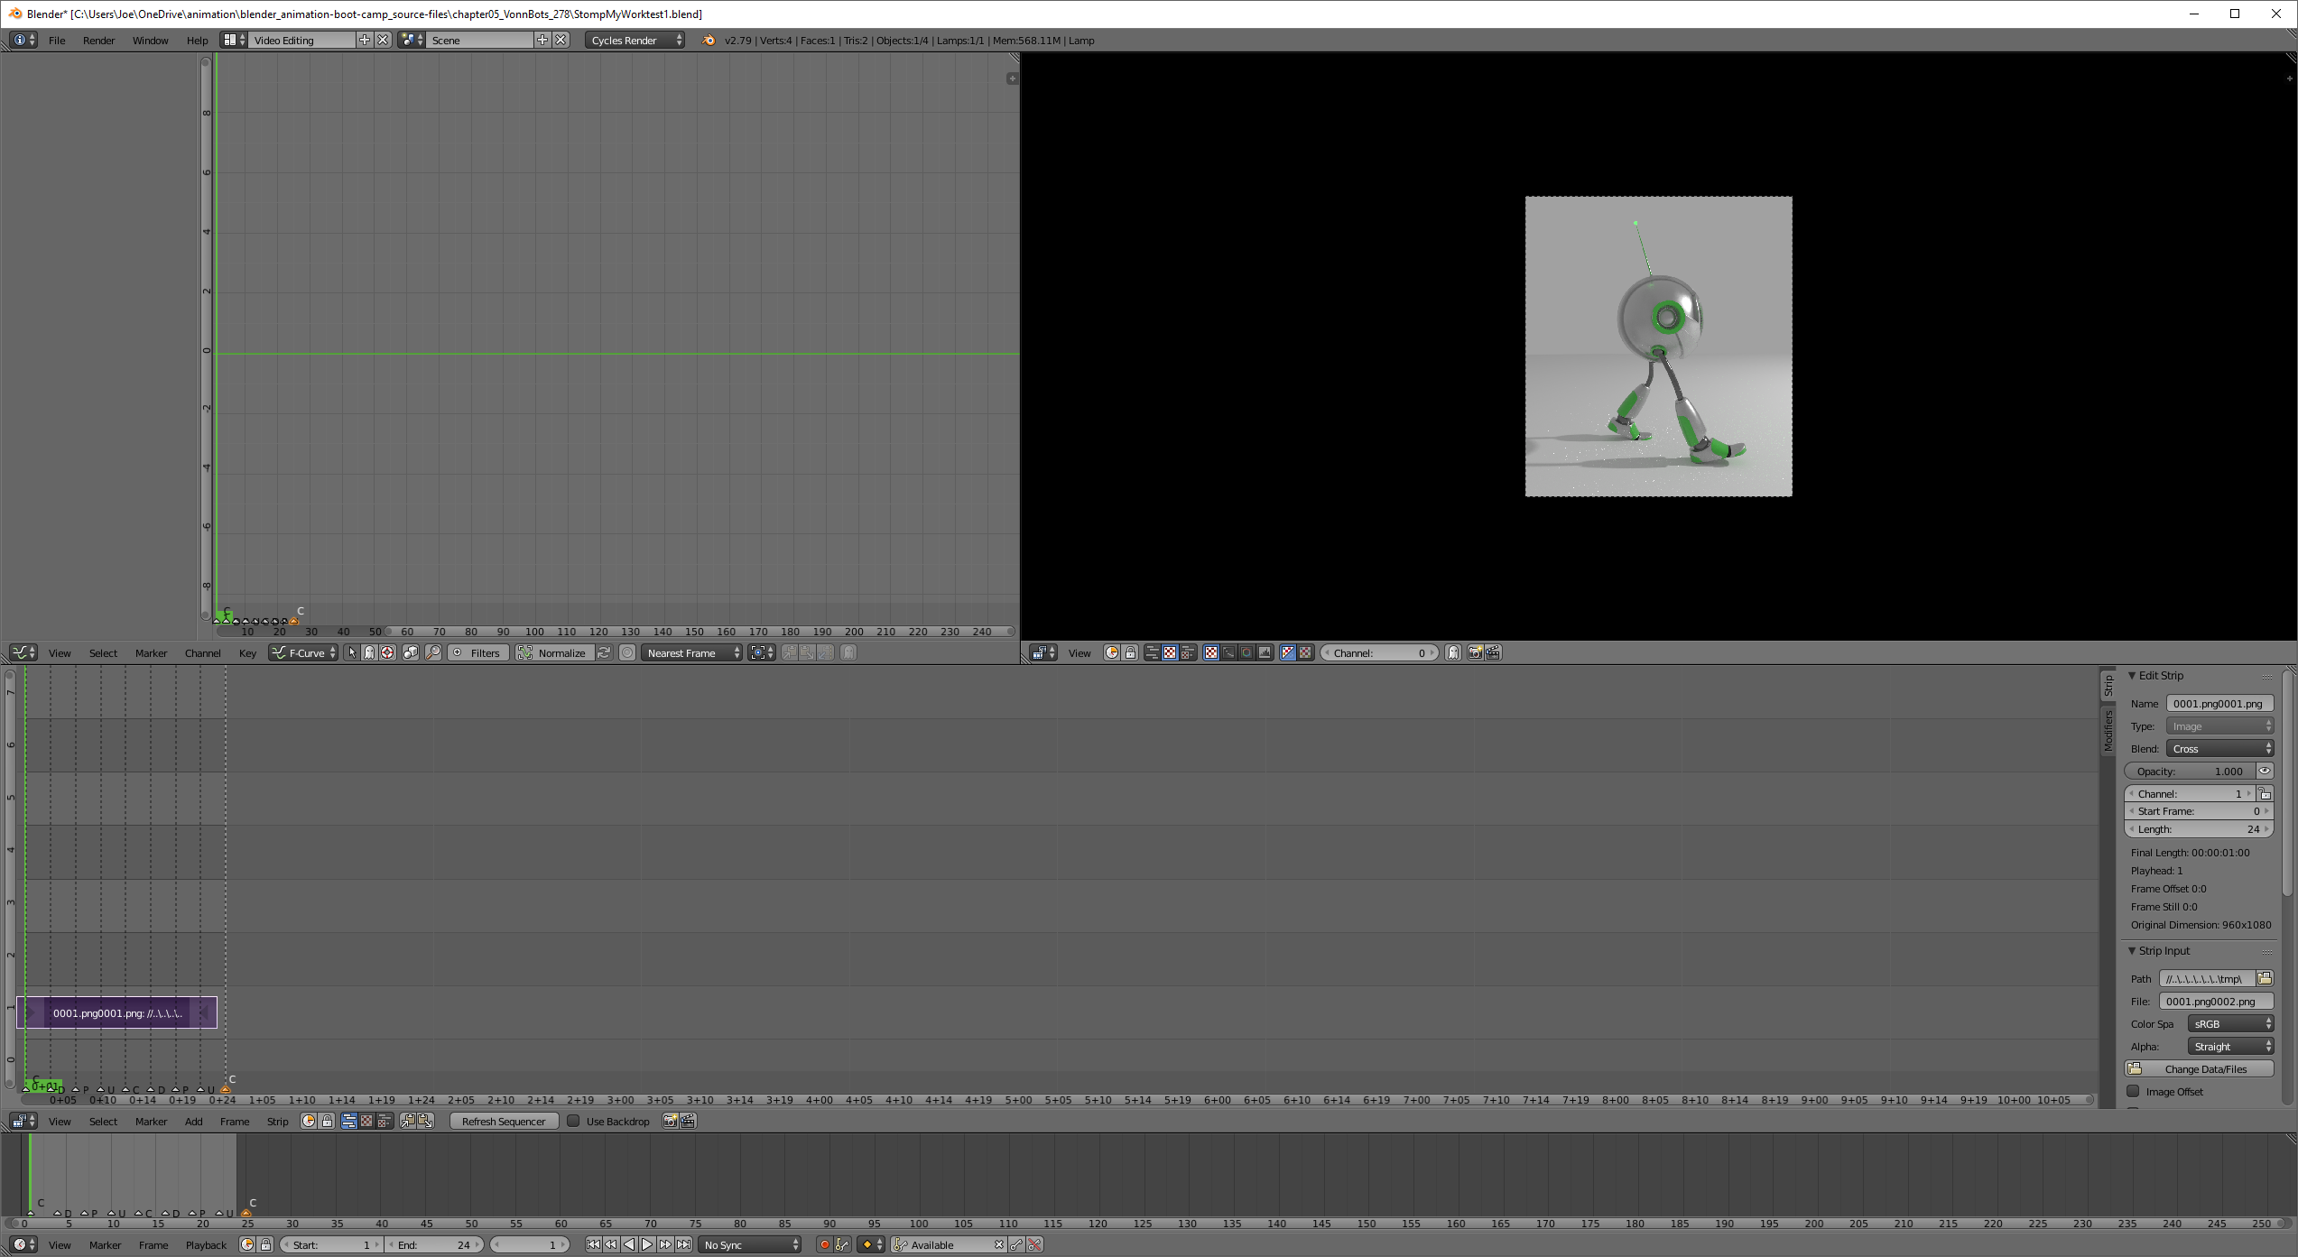Switch to the Modifiers tab

coord(2108,729)
